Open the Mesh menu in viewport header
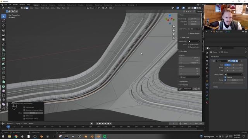248x139 pixels. tap(47, 8)
